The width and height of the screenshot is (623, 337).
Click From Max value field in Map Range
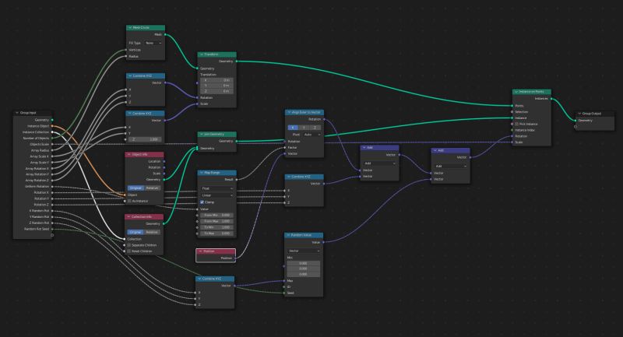tap(217, 221)
